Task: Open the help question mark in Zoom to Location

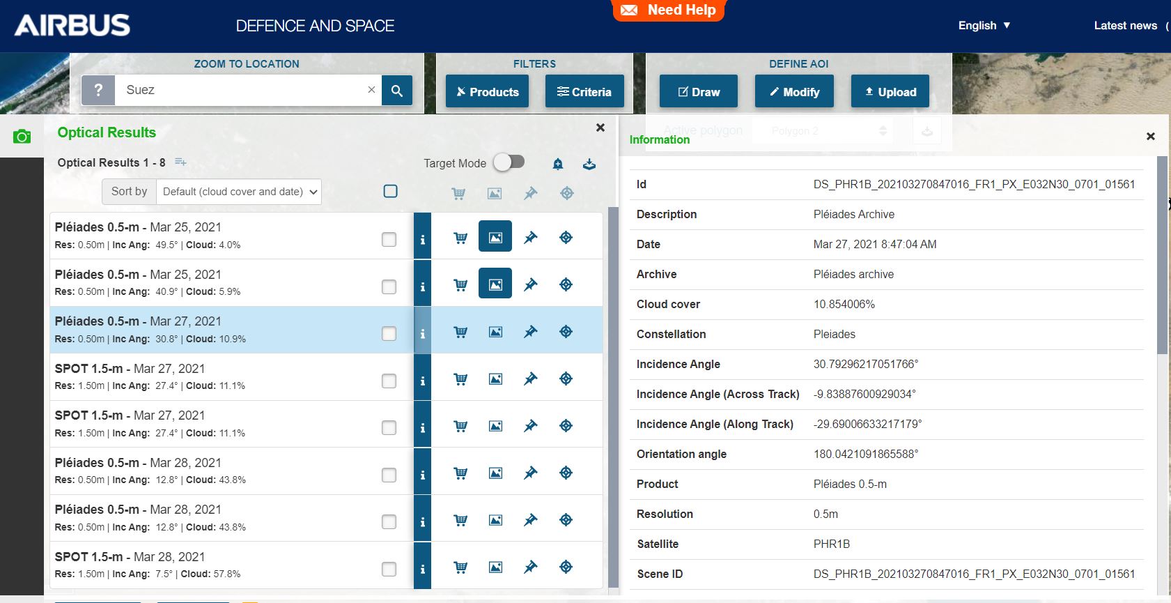Action: pos(98,91)
